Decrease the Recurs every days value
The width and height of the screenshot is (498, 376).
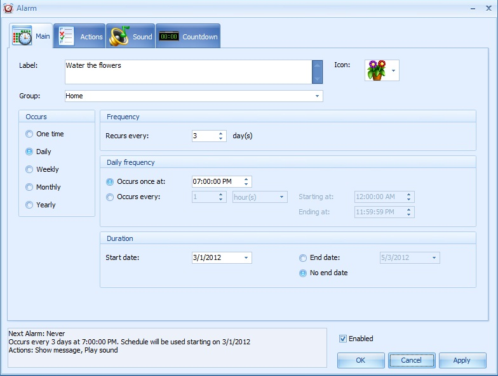[221, 138]
